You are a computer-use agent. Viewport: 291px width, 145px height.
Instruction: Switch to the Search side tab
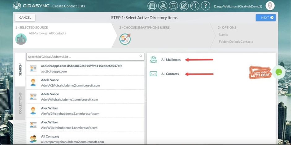point(20,70)
